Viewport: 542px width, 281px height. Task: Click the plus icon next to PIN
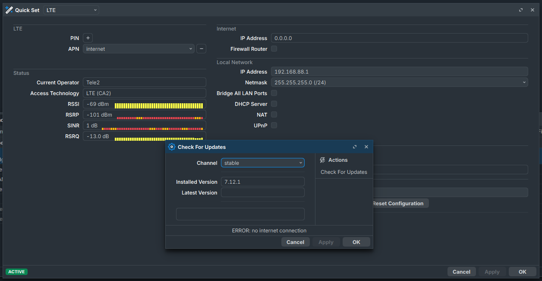click(x=88, y=38)
